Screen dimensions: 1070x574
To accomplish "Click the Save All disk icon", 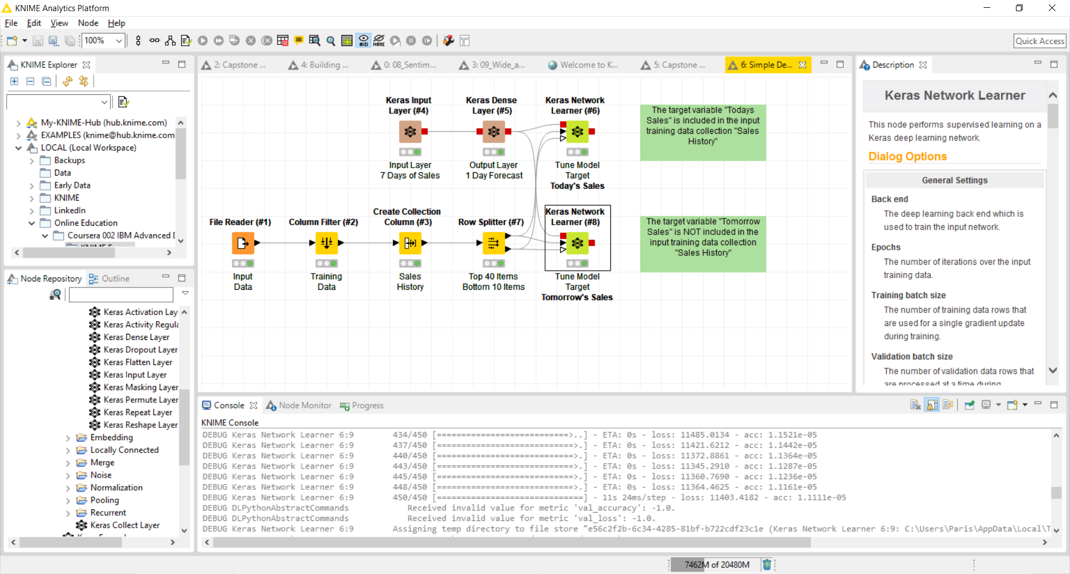I will tap(70, 41).
